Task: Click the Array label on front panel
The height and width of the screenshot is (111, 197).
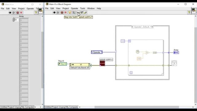Action: (21, 16)
